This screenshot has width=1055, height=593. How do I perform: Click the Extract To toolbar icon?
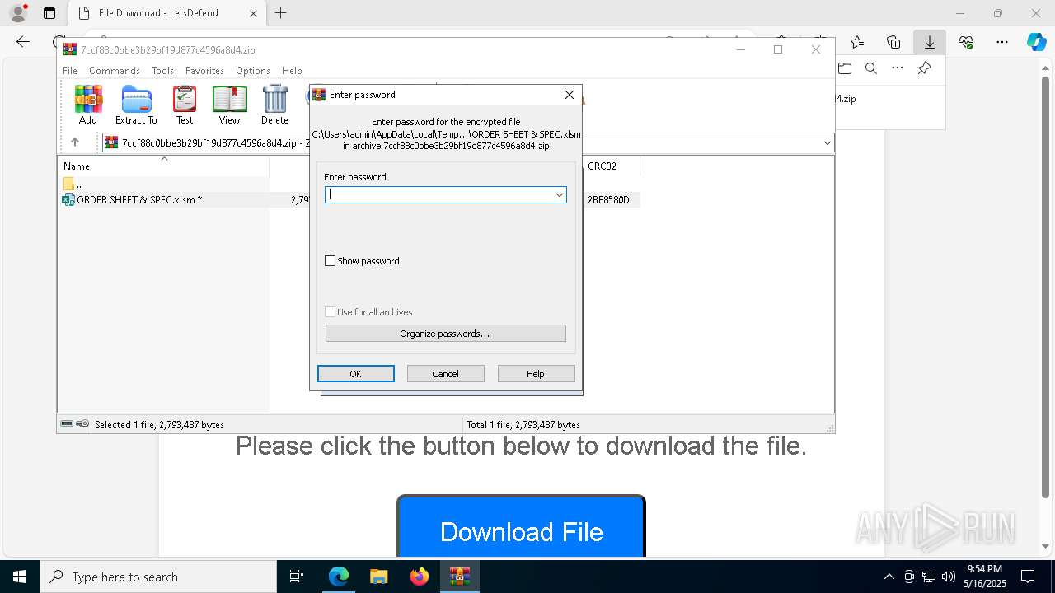pyautogui.click(x=136, y=105)
